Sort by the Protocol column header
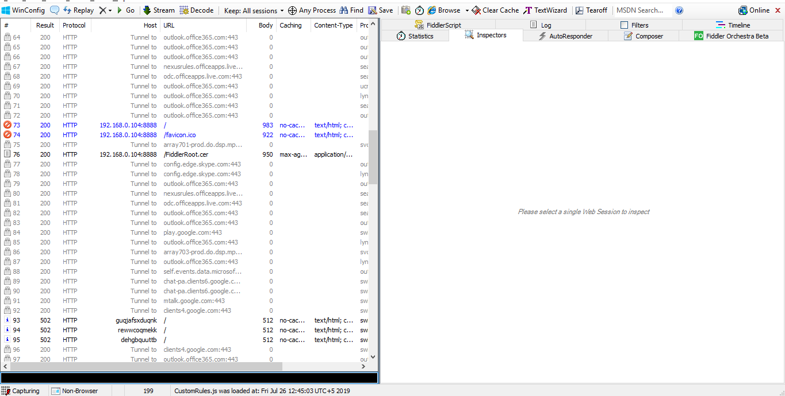 75,25
